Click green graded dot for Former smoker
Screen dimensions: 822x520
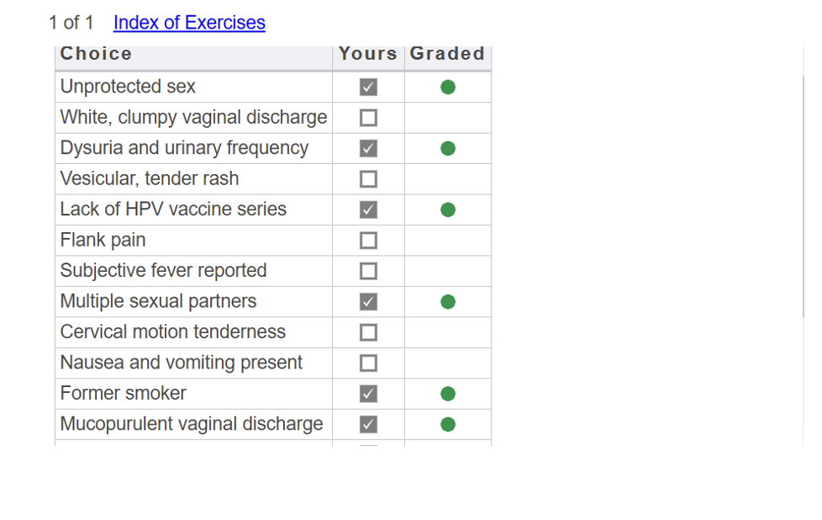pyautogui.click(x=448, y=394)
